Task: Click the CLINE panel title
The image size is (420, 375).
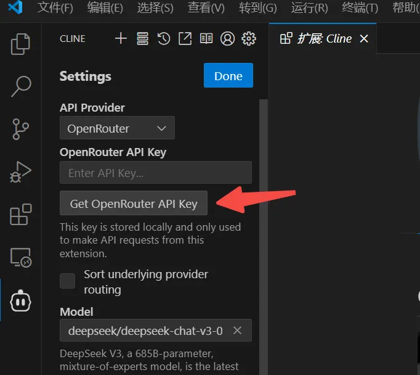Action: click(72, 39)
